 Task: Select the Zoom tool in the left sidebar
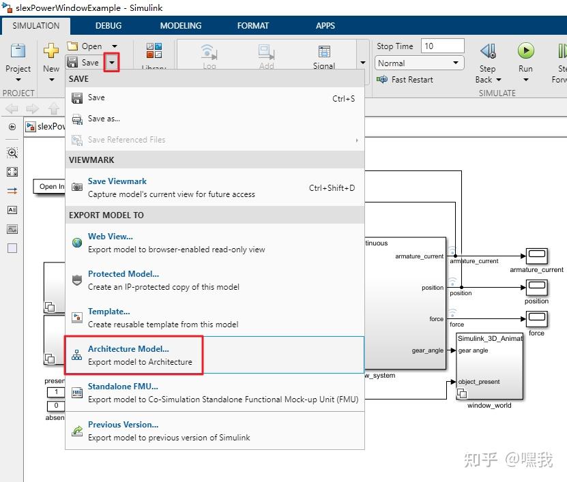coord(12,153)
